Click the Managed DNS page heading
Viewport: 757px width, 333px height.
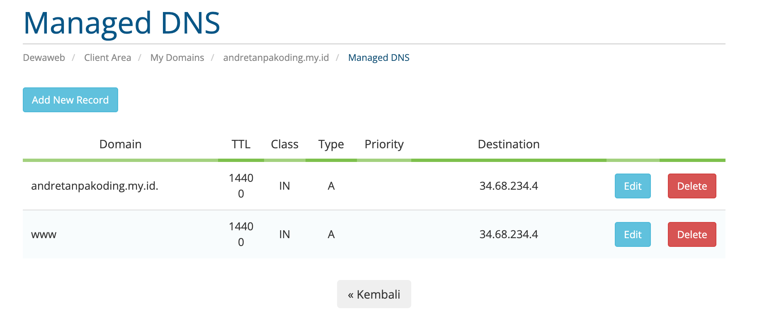tap(121, 23)
